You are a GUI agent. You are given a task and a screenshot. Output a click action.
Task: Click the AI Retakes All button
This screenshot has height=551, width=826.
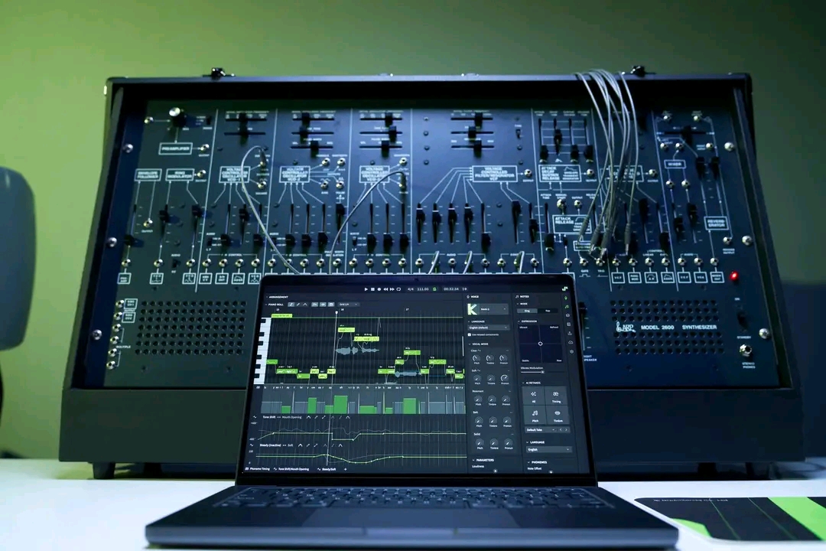(x=534, y=394)
